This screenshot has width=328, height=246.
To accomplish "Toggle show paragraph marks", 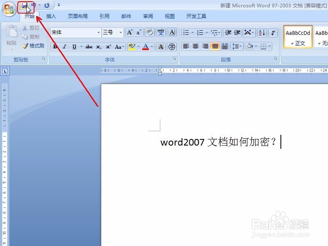I will tap(273, 33).
